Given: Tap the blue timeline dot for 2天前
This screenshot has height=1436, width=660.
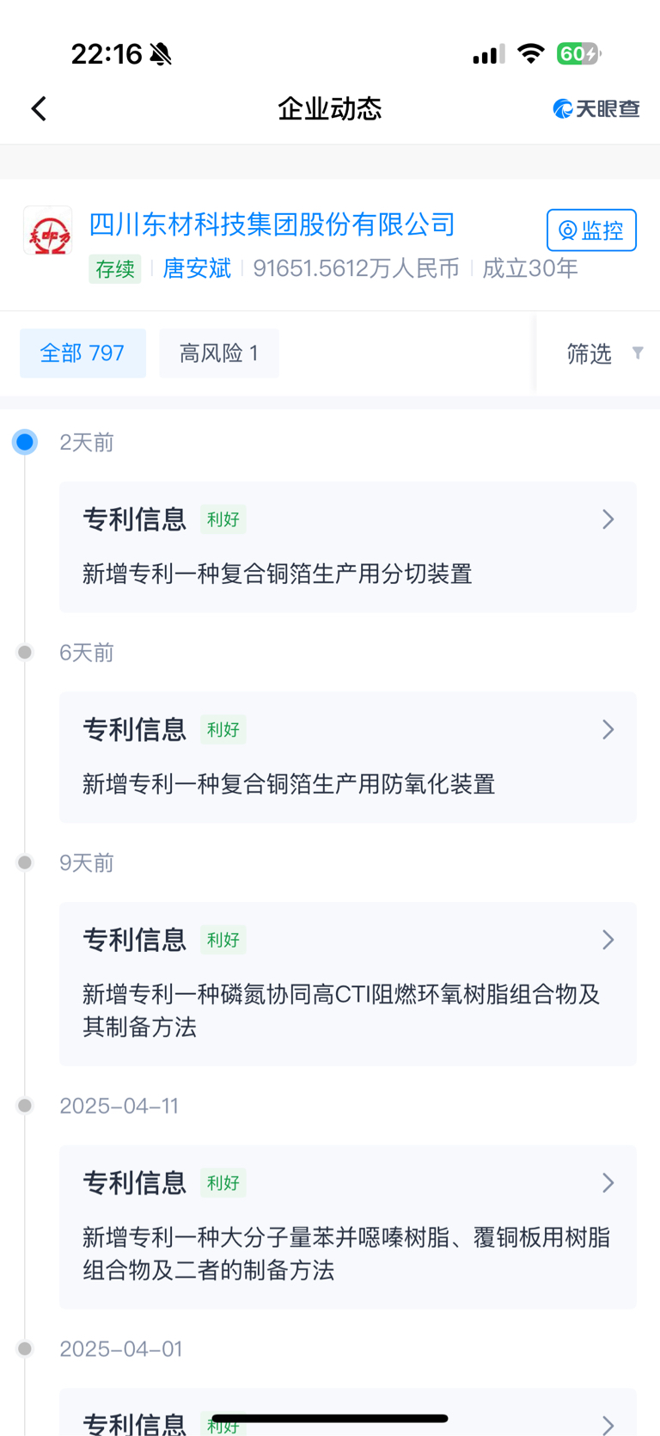Looking at the screenshot, I should click(25, 442).
